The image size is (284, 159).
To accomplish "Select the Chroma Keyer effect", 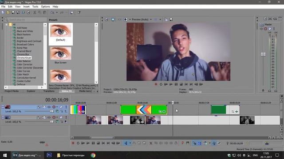I will (x=24, y=58).
